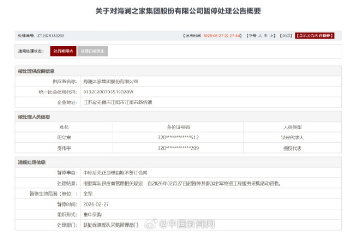Click the announcement title heading
This screenshot has width=360, height=232.
pos(180,10)
